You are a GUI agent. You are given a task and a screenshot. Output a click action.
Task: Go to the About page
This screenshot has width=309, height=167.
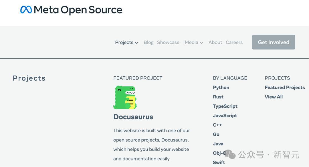click(215, 42)
